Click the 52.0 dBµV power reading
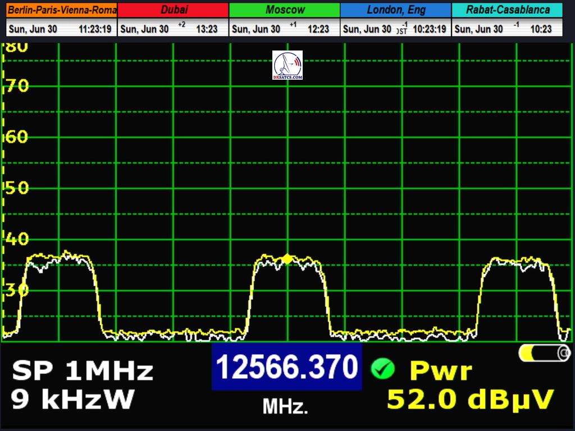The height and width of the screenshot is (431, 575). 471,400
